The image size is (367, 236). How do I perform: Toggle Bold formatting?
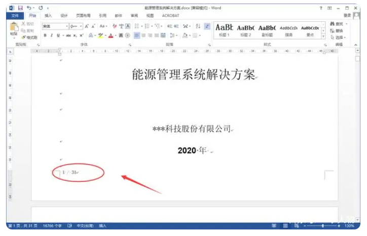(x=45, y=35)
